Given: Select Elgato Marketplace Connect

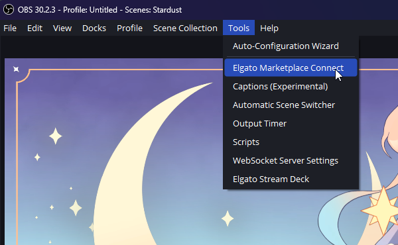Looking at the screenshot, I should click(x=291, y=68).
